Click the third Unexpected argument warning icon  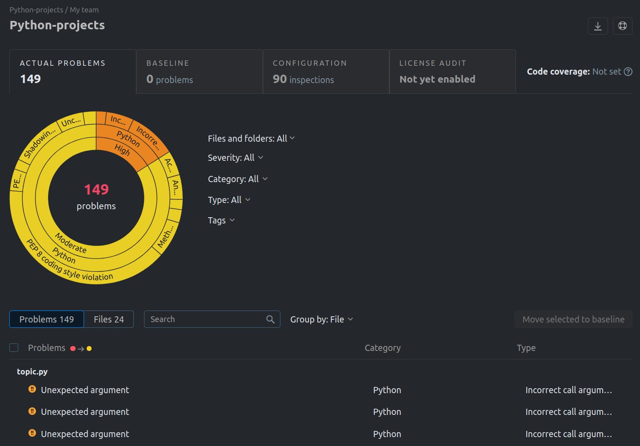[x=32, y=433]
